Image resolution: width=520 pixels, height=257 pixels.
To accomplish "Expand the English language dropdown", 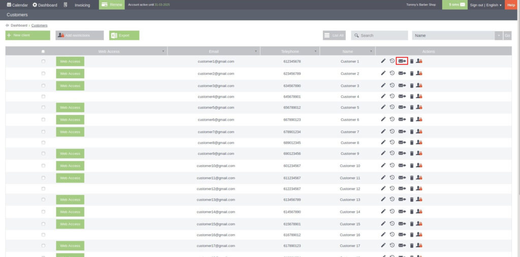I will pyautogui.click(x=494, y=5).
